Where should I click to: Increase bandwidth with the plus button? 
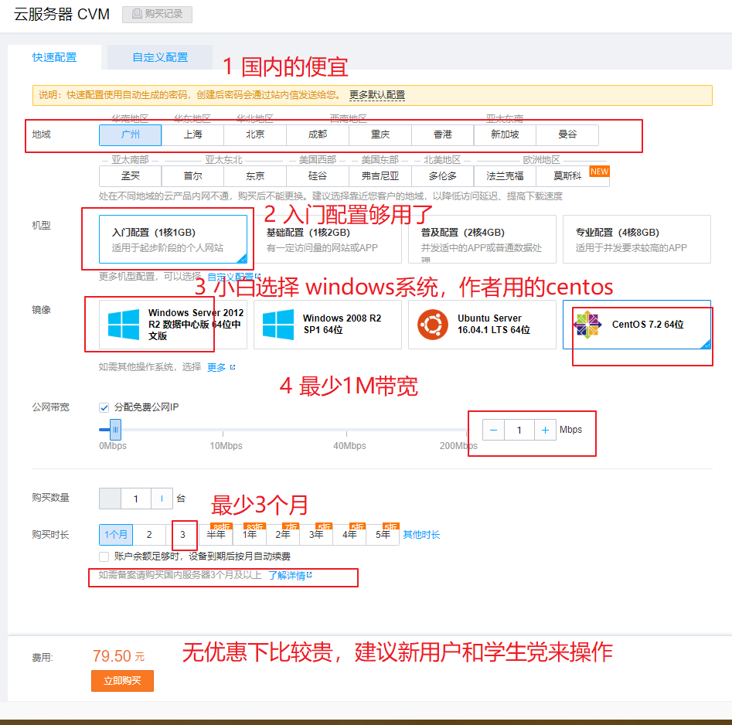(545, 430)
